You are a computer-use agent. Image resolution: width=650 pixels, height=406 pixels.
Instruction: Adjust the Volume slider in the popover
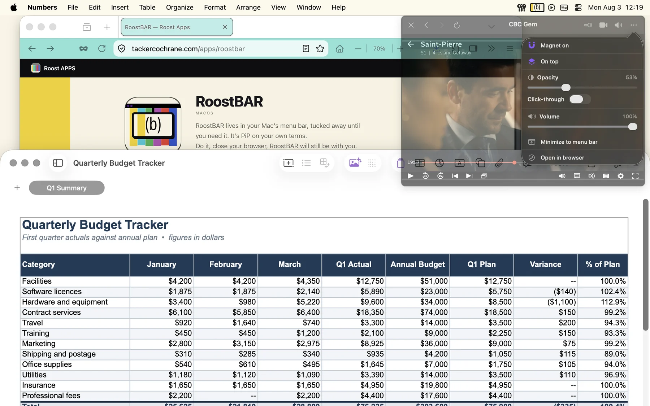[x=632, y=127]
